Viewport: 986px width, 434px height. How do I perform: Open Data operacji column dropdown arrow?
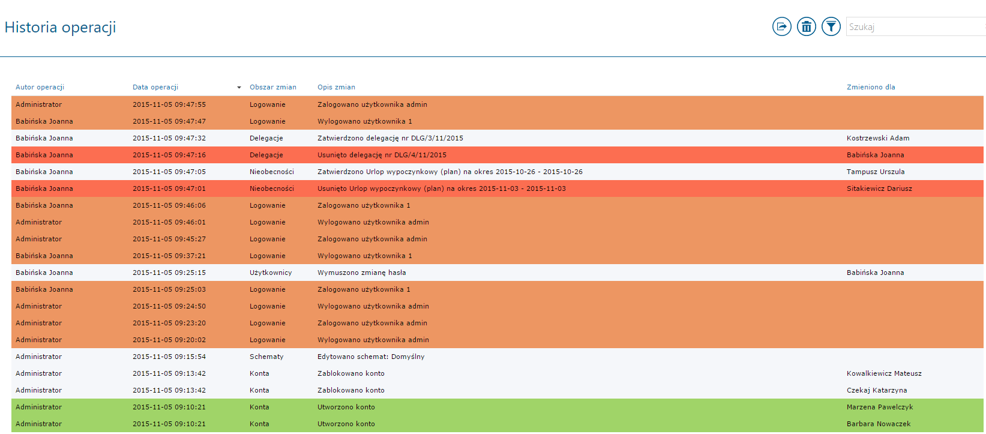(239, 88)
